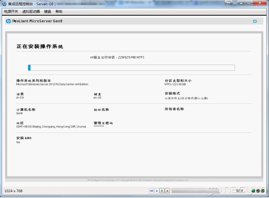269x198 pixels.
Task: Open the 键盘 keyboard menu
Action: coord(48,12)
